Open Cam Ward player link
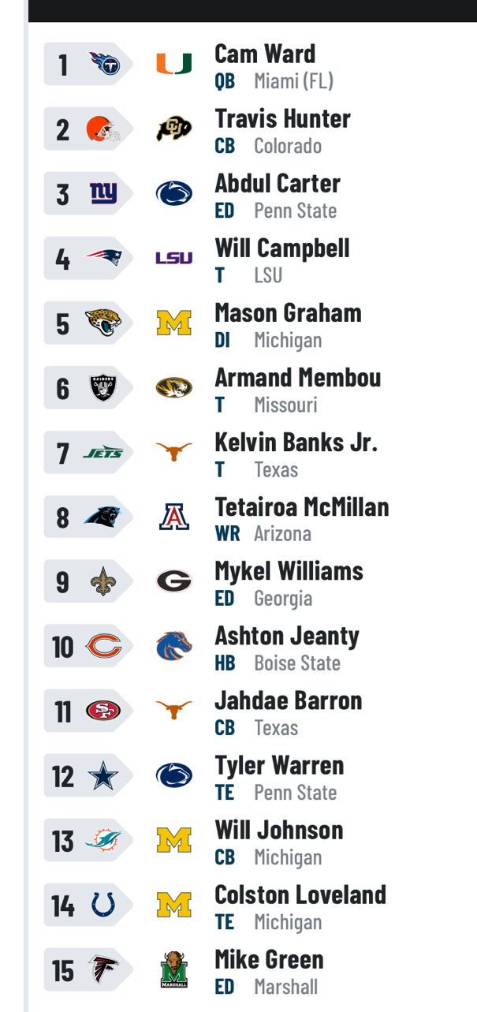 click(x=265, y=54)
